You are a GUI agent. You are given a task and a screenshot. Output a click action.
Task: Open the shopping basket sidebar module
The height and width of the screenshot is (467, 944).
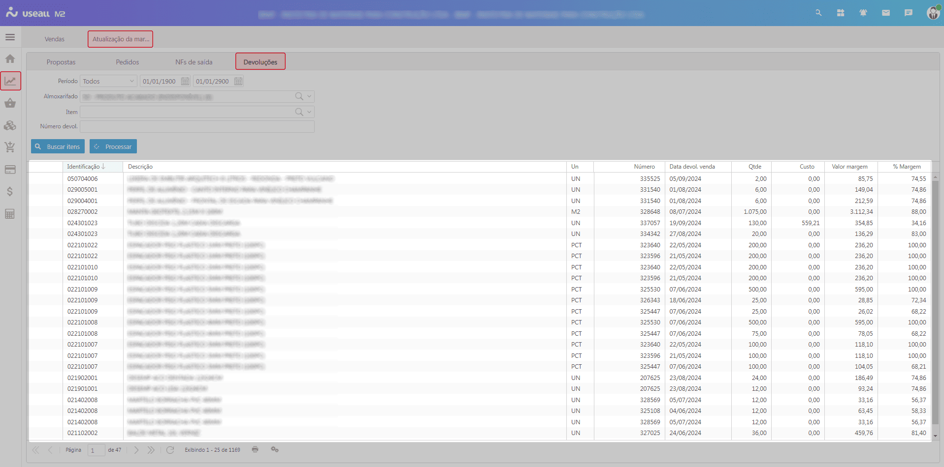[10, 103]
